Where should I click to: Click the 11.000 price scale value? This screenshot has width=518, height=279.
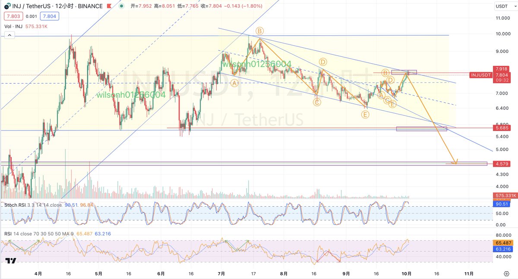(503, 18)
